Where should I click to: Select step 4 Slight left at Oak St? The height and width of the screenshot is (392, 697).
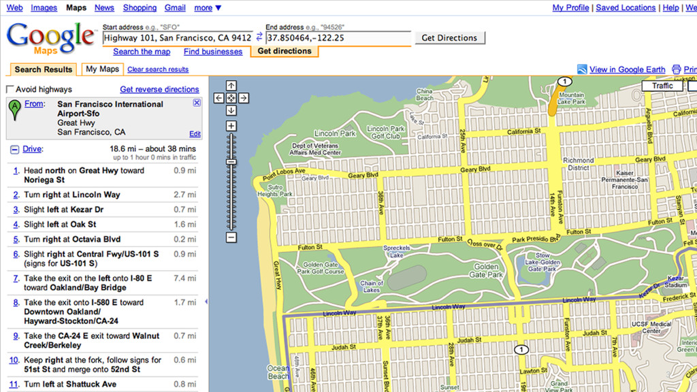click(103, 225)
